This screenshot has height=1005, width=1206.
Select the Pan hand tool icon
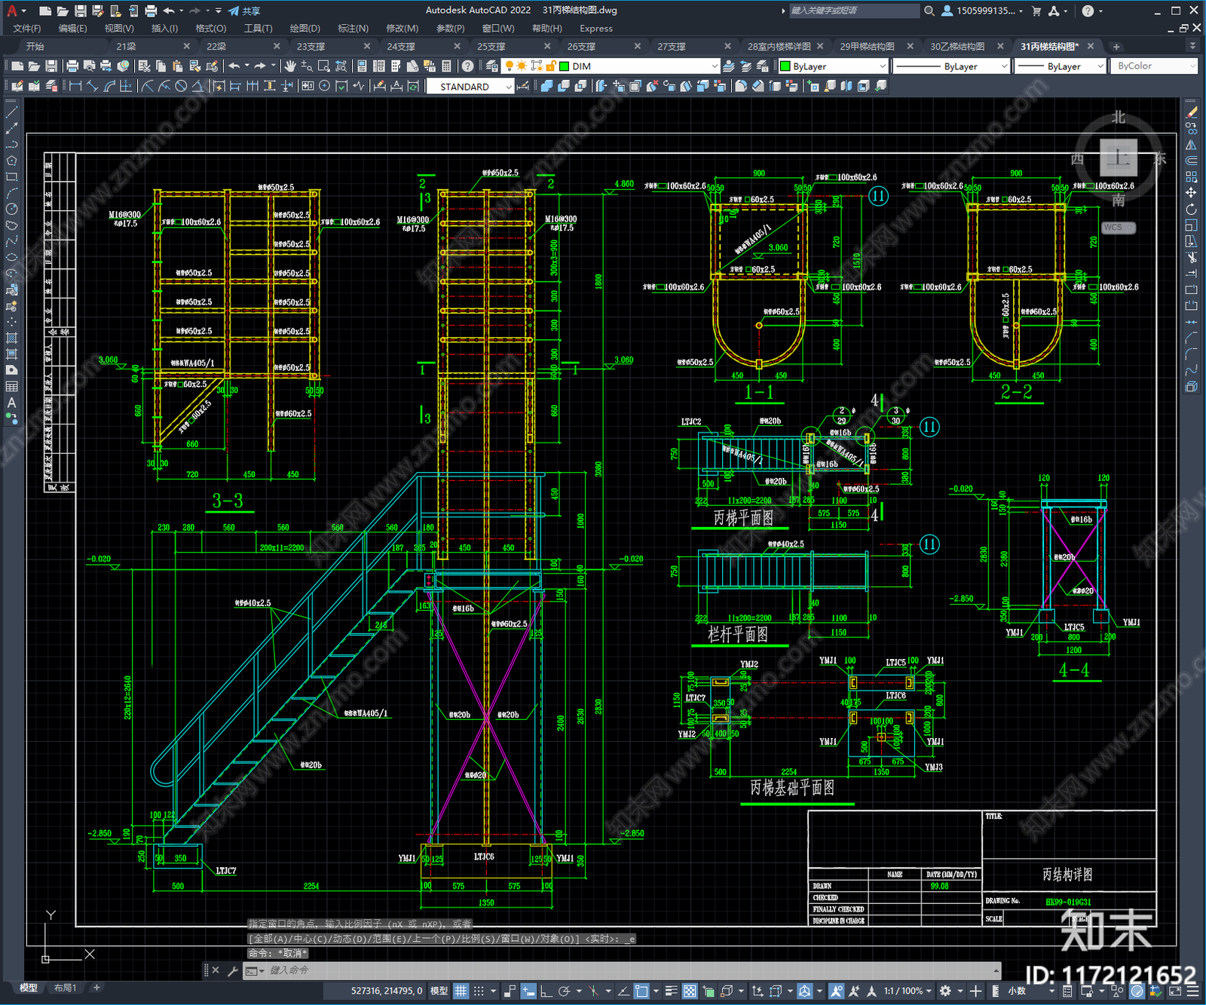click(x=290, y=66)
